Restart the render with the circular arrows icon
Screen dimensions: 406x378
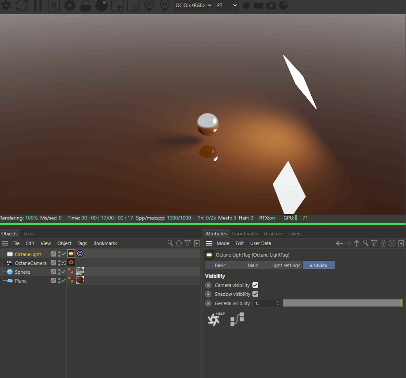[x=22, y=5]
